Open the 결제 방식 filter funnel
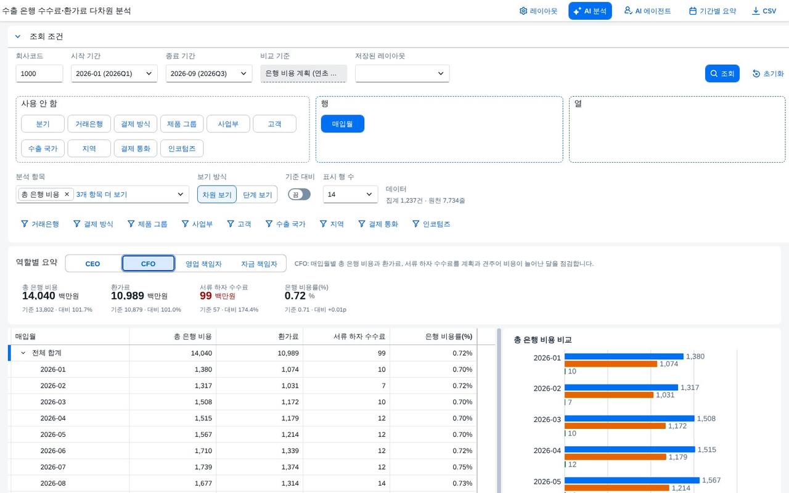Image resolution: width=789 pixels, height=493 pixels. click(x=93, y=224)
